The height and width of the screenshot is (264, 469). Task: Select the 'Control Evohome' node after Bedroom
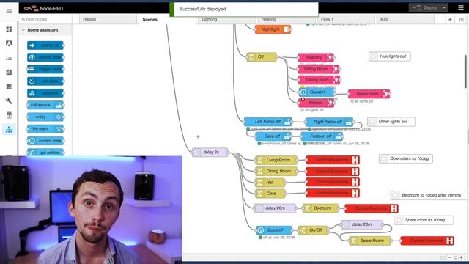point(372,208)
